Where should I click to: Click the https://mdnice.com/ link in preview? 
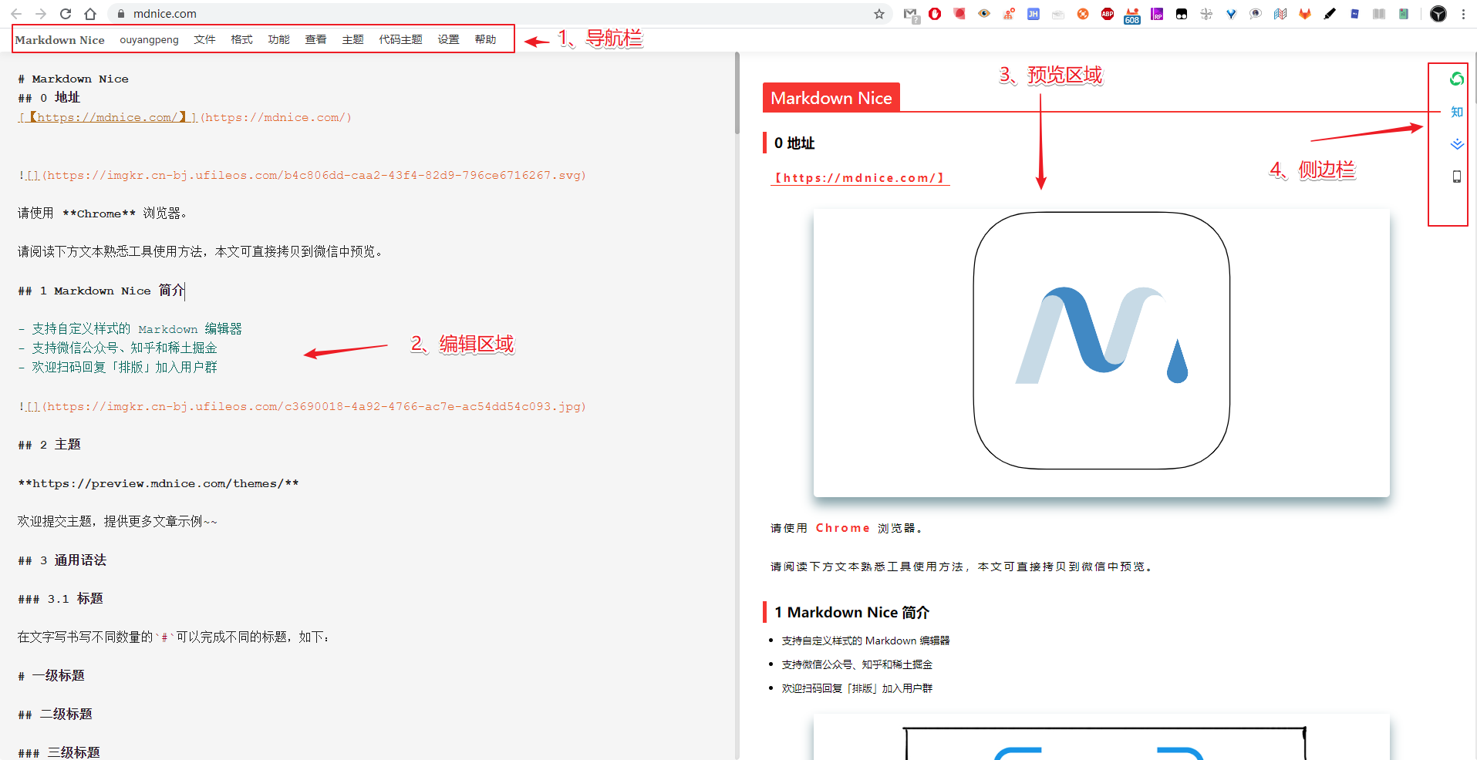pos(858,177)
